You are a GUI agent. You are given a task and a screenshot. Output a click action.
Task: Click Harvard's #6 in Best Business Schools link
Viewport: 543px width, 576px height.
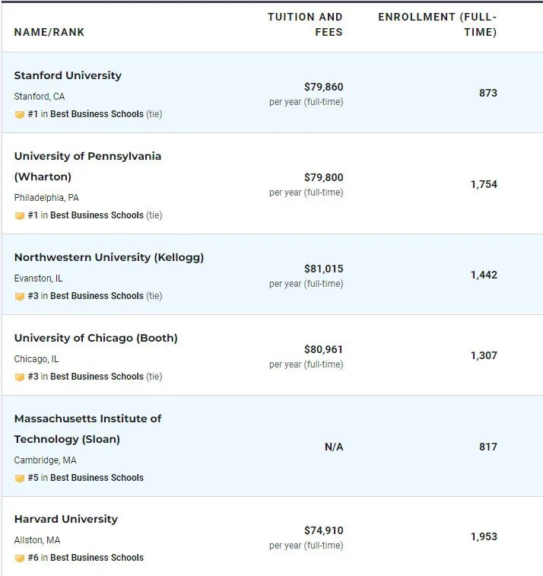point(86,558)
